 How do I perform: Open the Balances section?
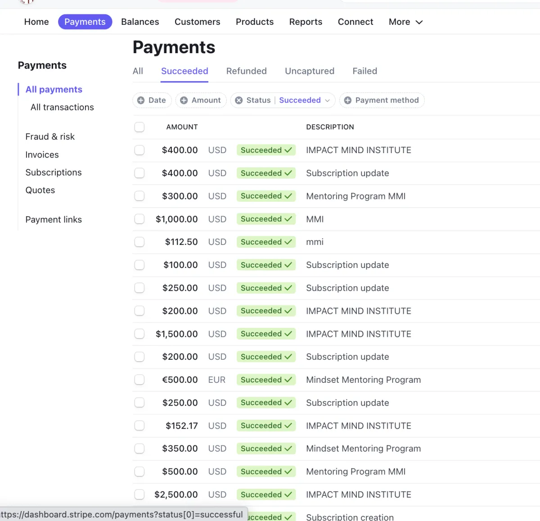coord(140,22)
